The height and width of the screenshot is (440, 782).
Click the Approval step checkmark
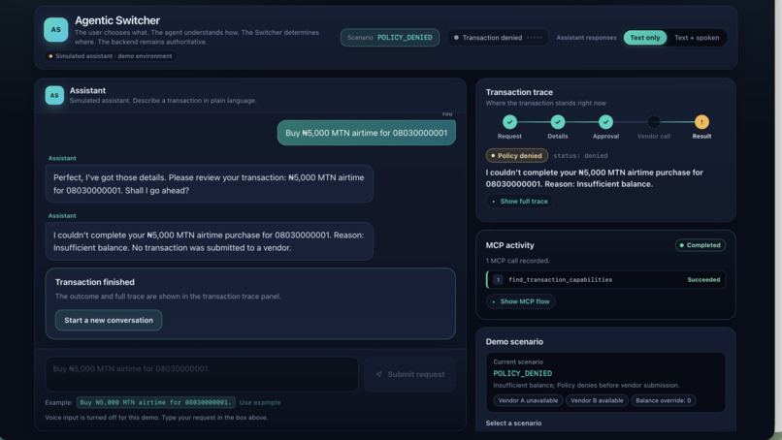tap(605, 121)
